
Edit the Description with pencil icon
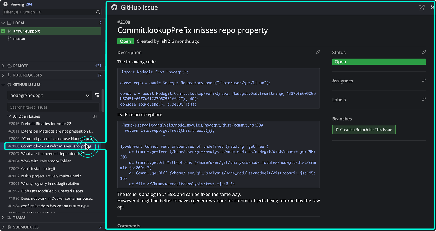pos(318,52)
